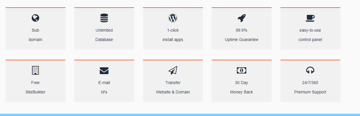
Task: Click the envelope E-mail icon
Action: 104,71
